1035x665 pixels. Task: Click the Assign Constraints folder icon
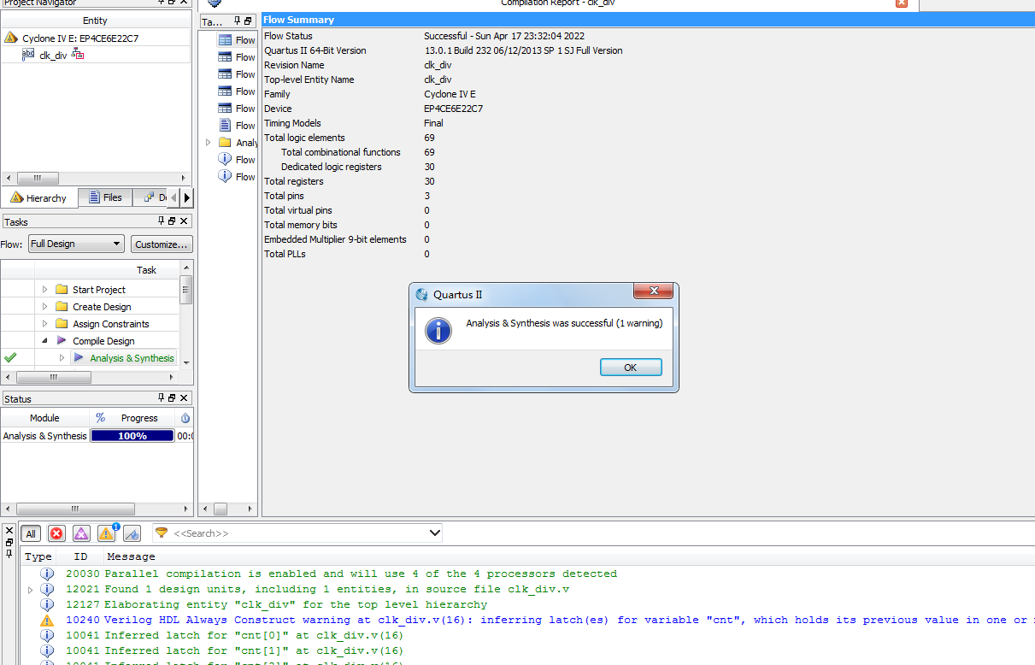[x=62, y=324]
